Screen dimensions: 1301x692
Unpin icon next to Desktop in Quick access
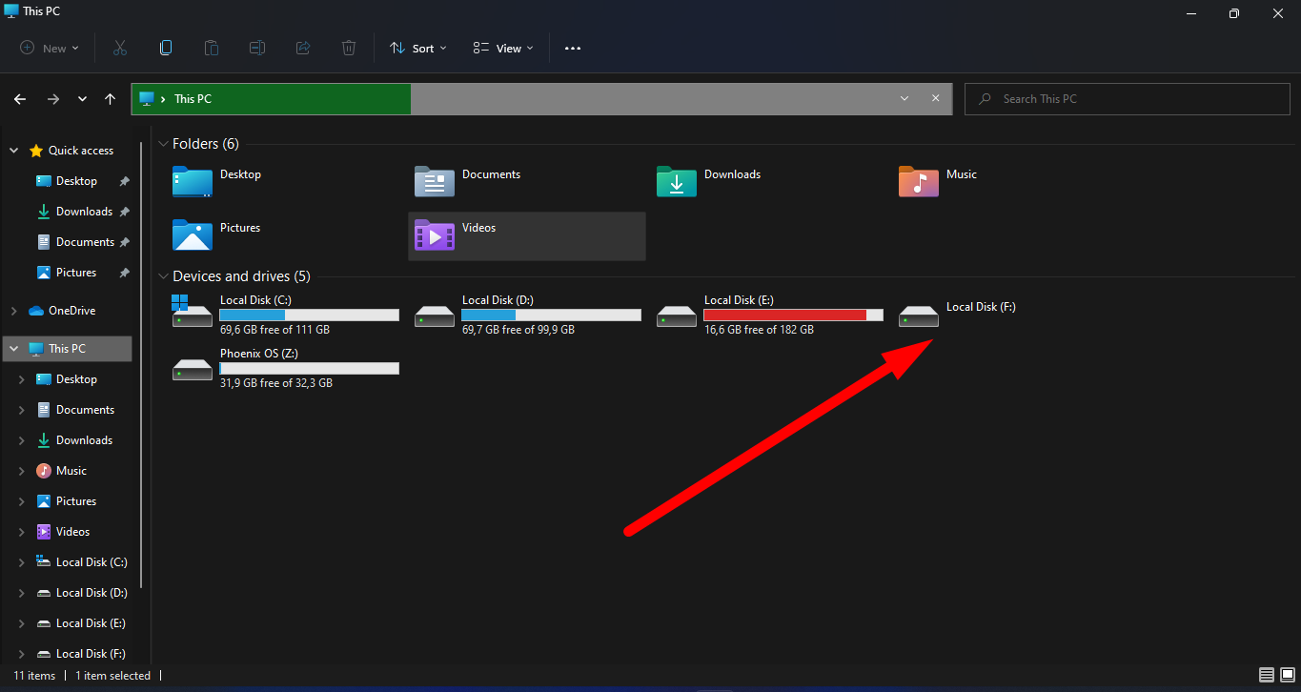(x=124, y=181)
